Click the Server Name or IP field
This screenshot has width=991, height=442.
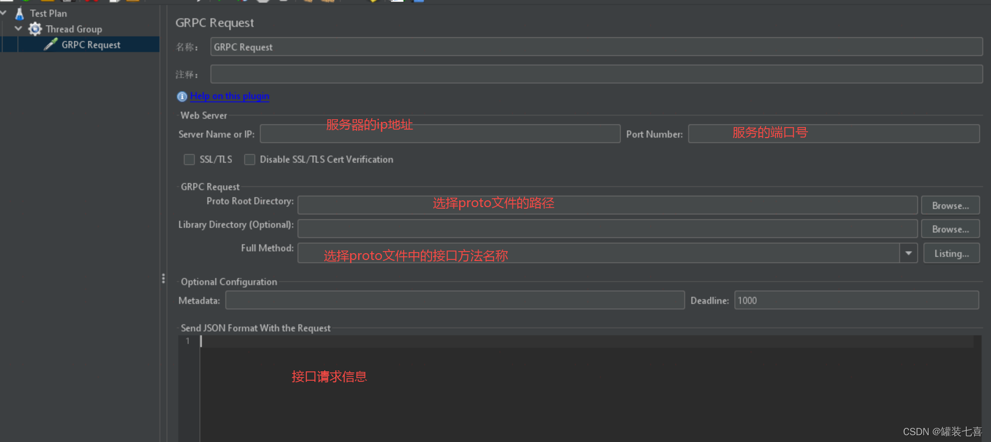tap(440, 133)
